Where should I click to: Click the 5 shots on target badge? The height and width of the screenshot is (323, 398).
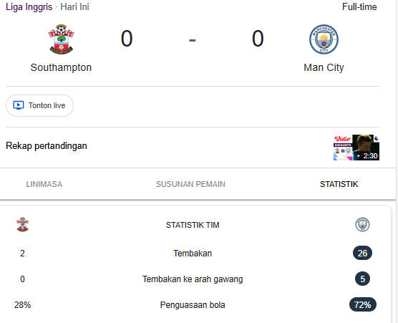click(x=362, y=279)
